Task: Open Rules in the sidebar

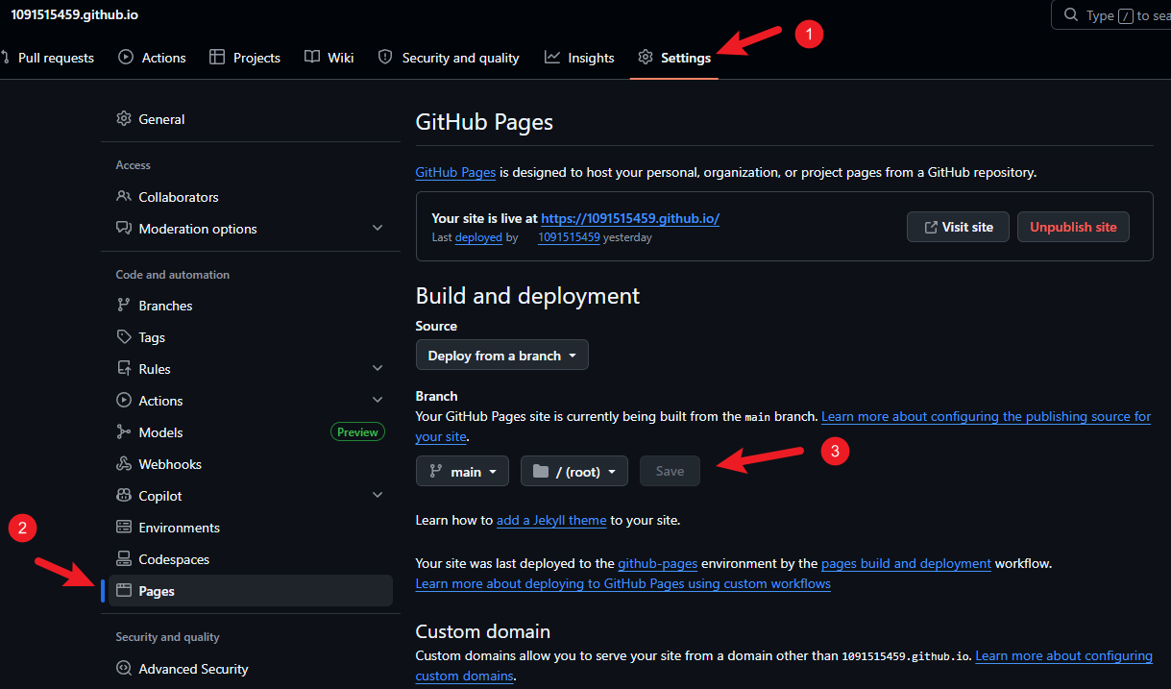Action: (x=251, y=369)
